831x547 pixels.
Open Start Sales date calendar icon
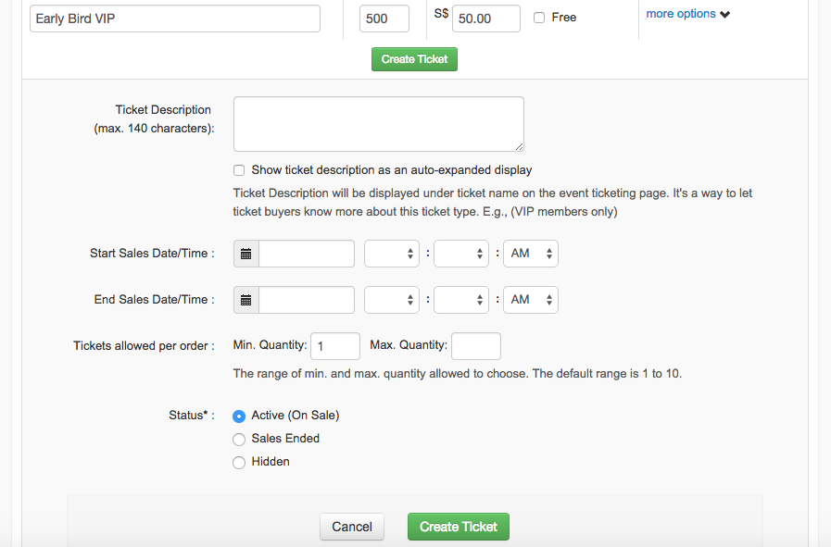tap(246, 254)
